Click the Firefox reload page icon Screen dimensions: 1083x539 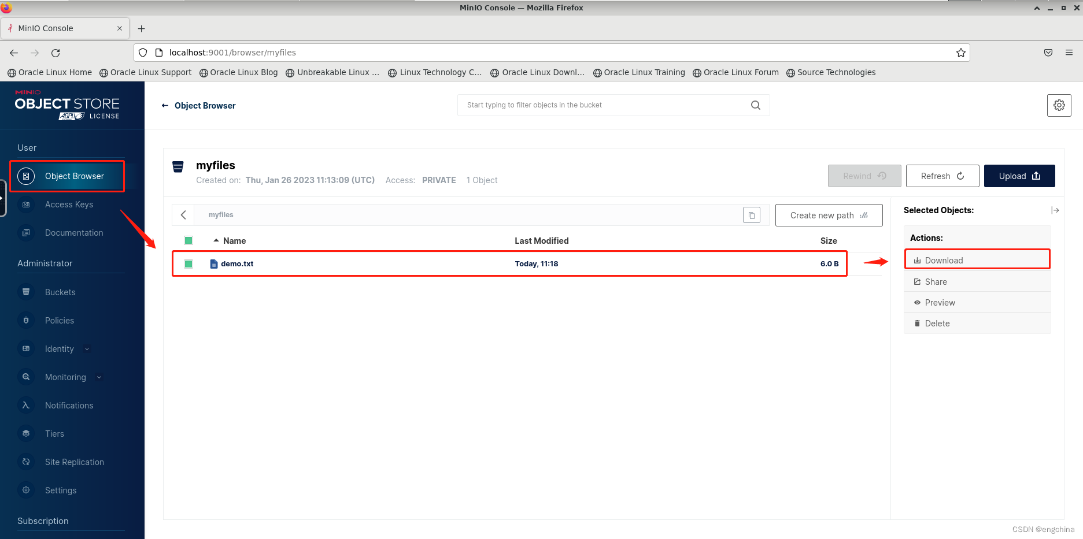pyautogui.click(x=56, y=53)
